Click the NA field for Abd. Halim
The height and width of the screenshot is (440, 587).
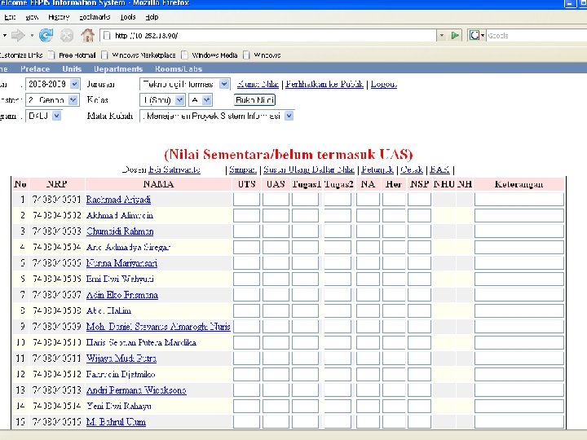coord(368,311)
